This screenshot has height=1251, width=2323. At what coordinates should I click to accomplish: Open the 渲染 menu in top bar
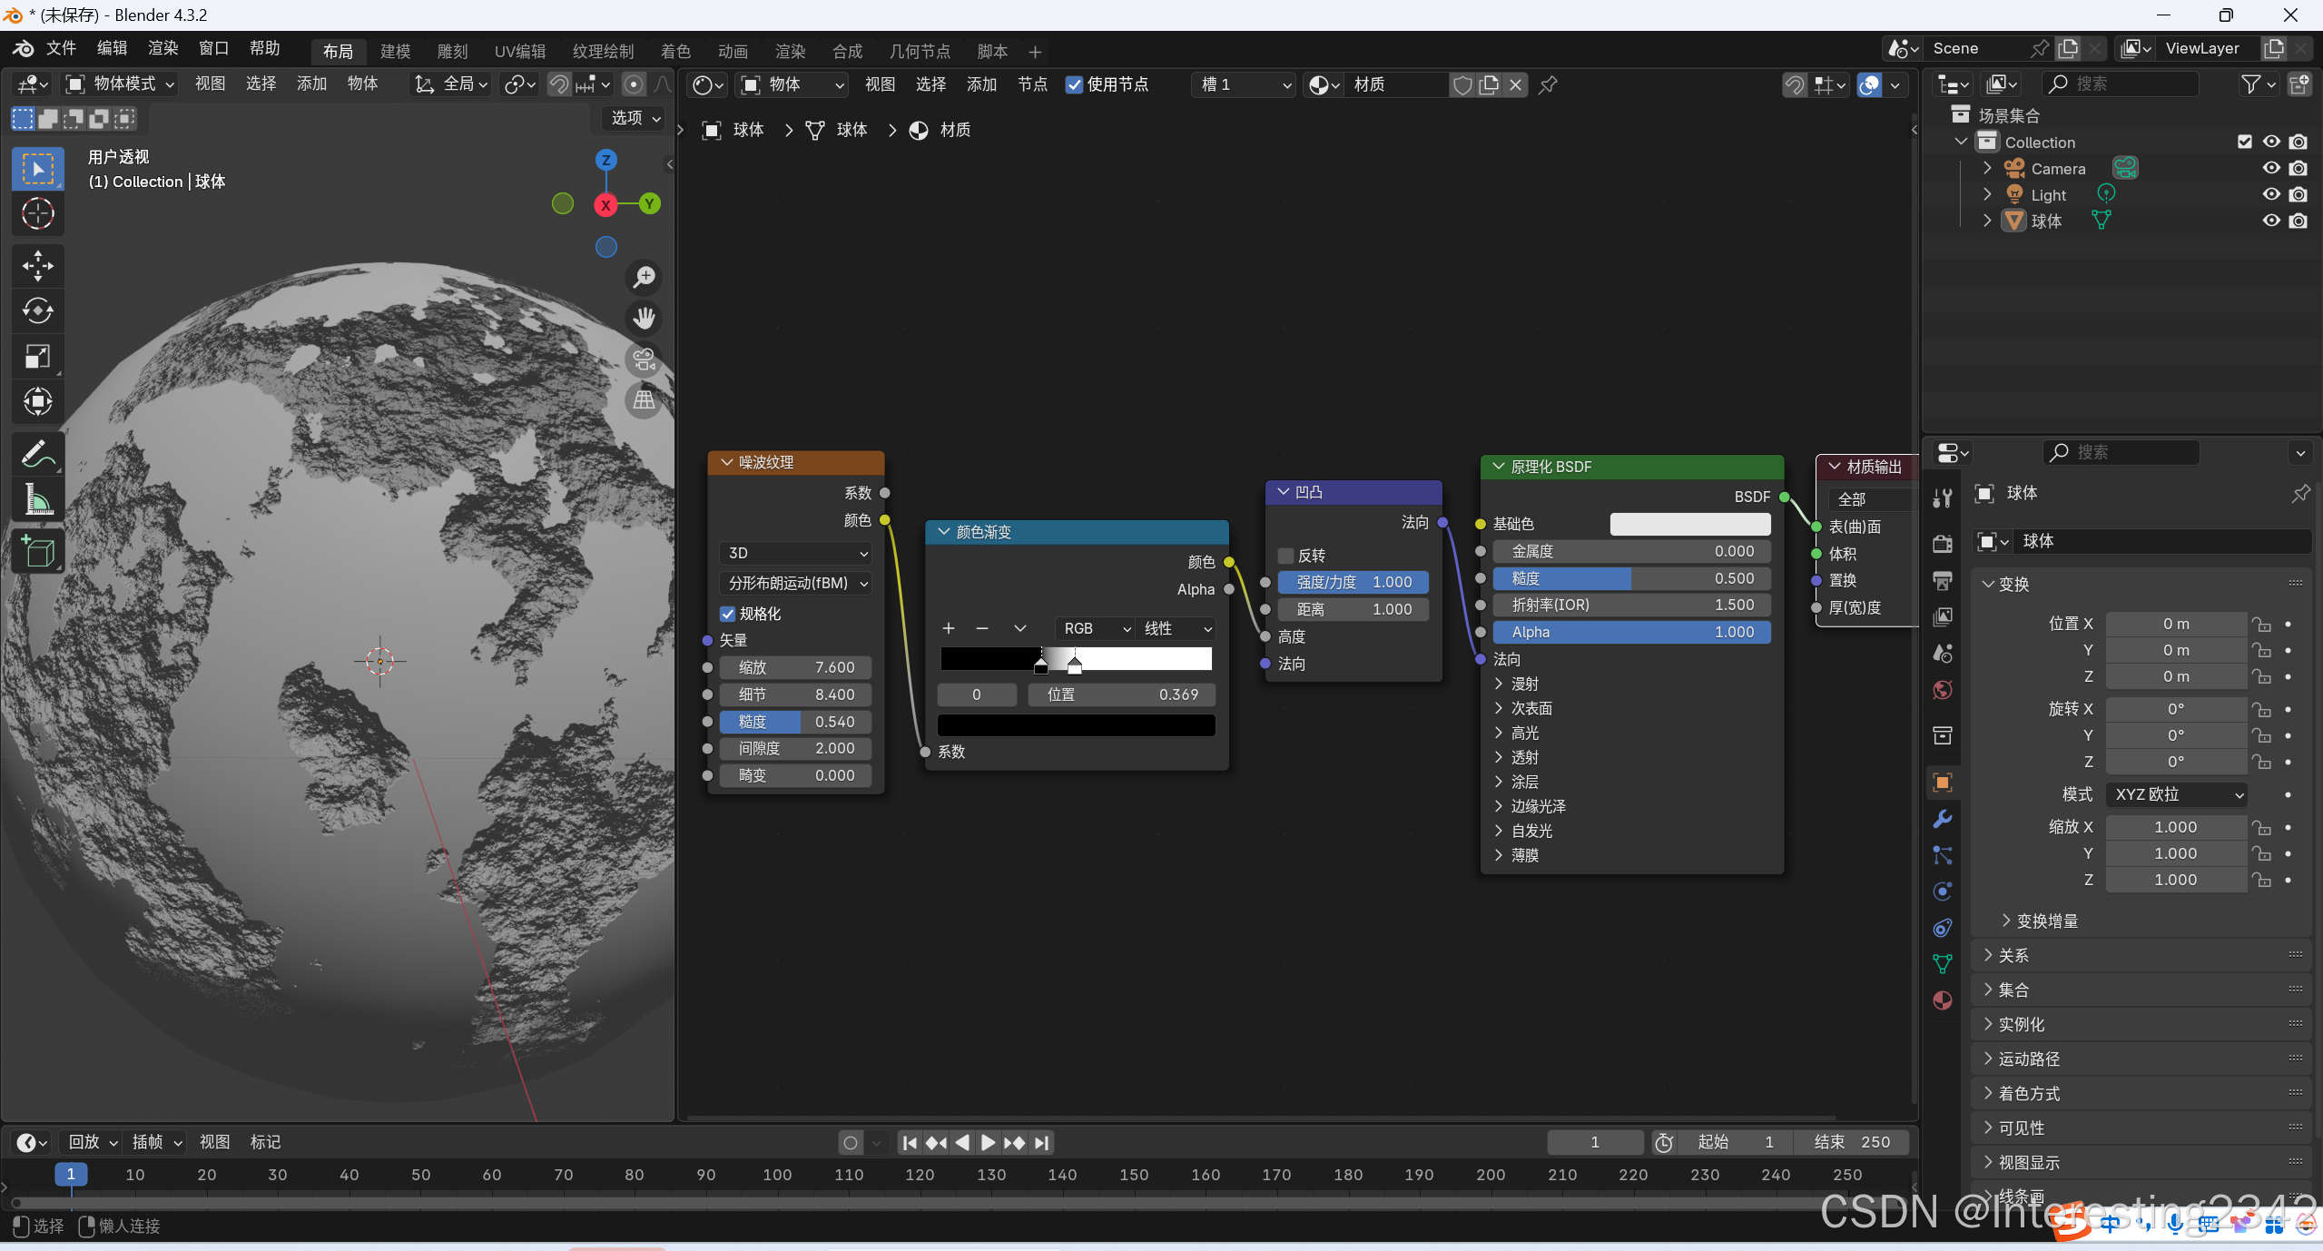tap(162, 48)
